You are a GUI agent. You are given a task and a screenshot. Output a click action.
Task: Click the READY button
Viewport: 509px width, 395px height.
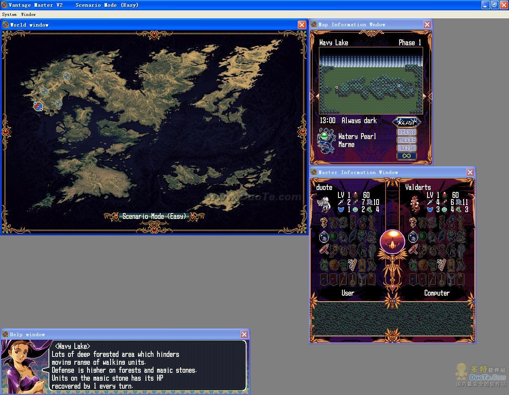pos(407,122)
